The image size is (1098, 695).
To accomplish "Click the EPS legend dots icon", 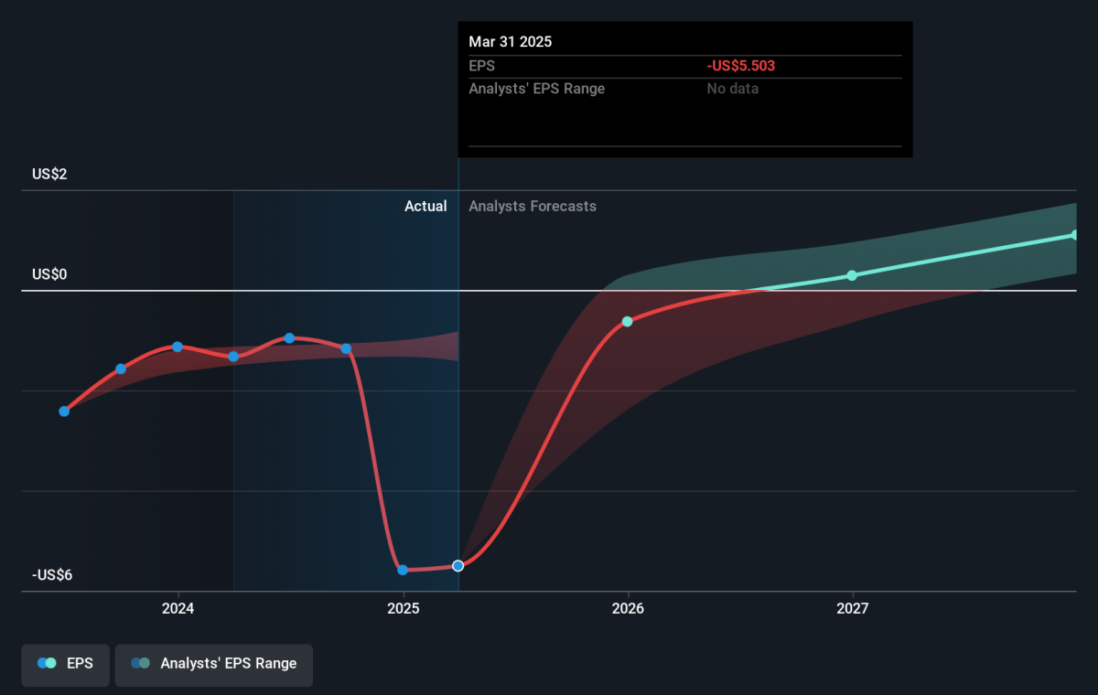I will pyautogui.click(x=47, y=664).
